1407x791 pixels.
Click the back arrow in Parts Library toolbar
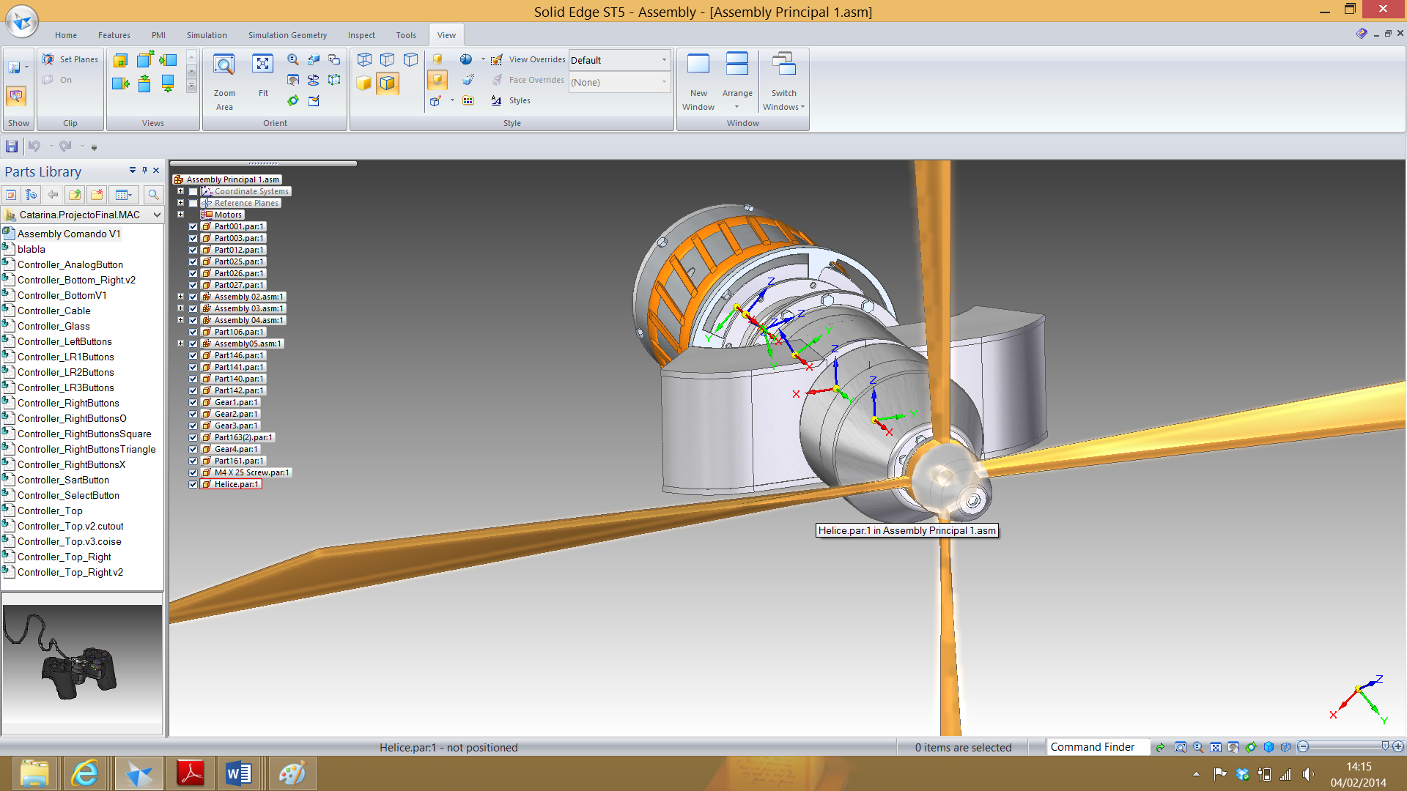tap(53, 195)
